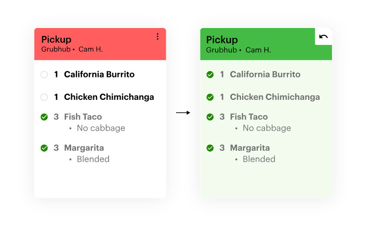
Task: Click the Blended modifier on green ticket
Action: point(258,159)
